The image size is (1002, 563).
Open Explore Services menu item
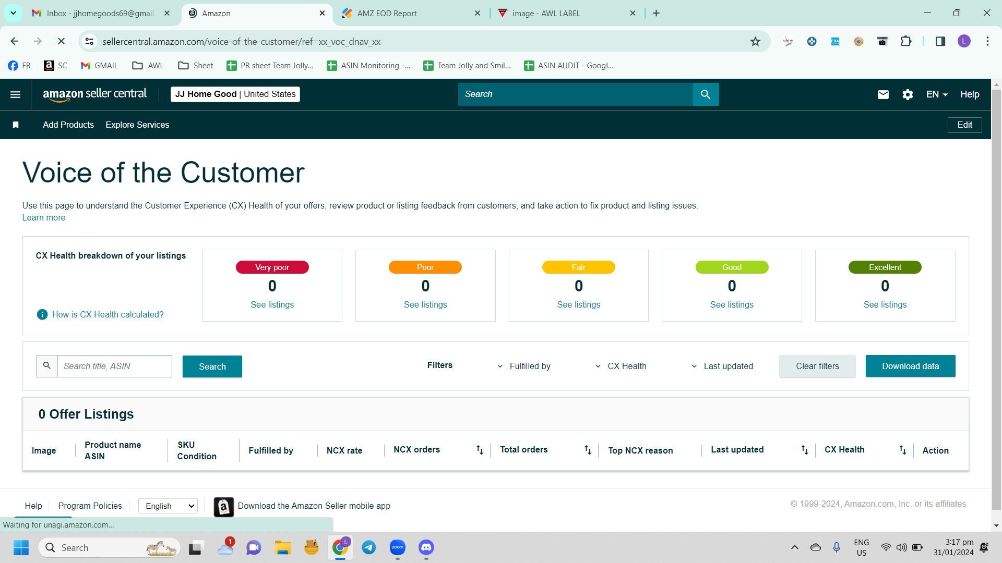coord(137,125)
